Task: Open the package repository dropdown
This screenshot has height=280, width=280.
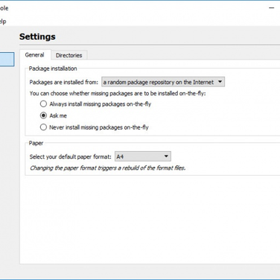Action: tap(163, 82)
